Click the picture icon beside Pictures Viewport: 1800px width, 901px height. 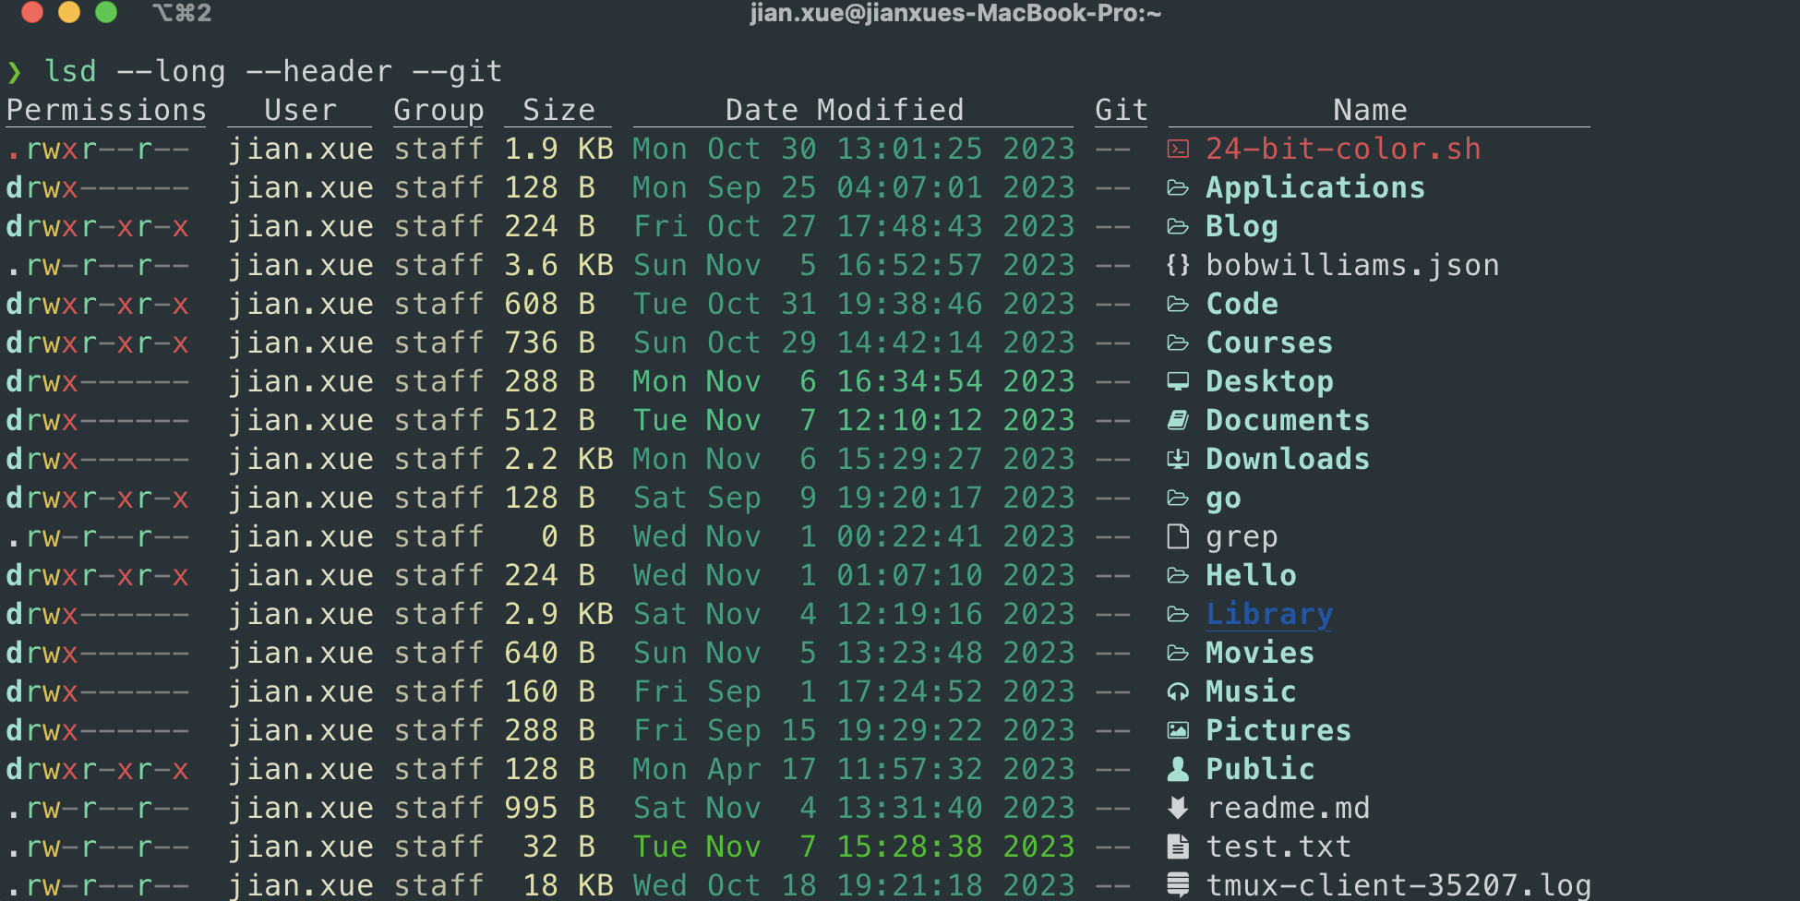tap(1178, 730)
